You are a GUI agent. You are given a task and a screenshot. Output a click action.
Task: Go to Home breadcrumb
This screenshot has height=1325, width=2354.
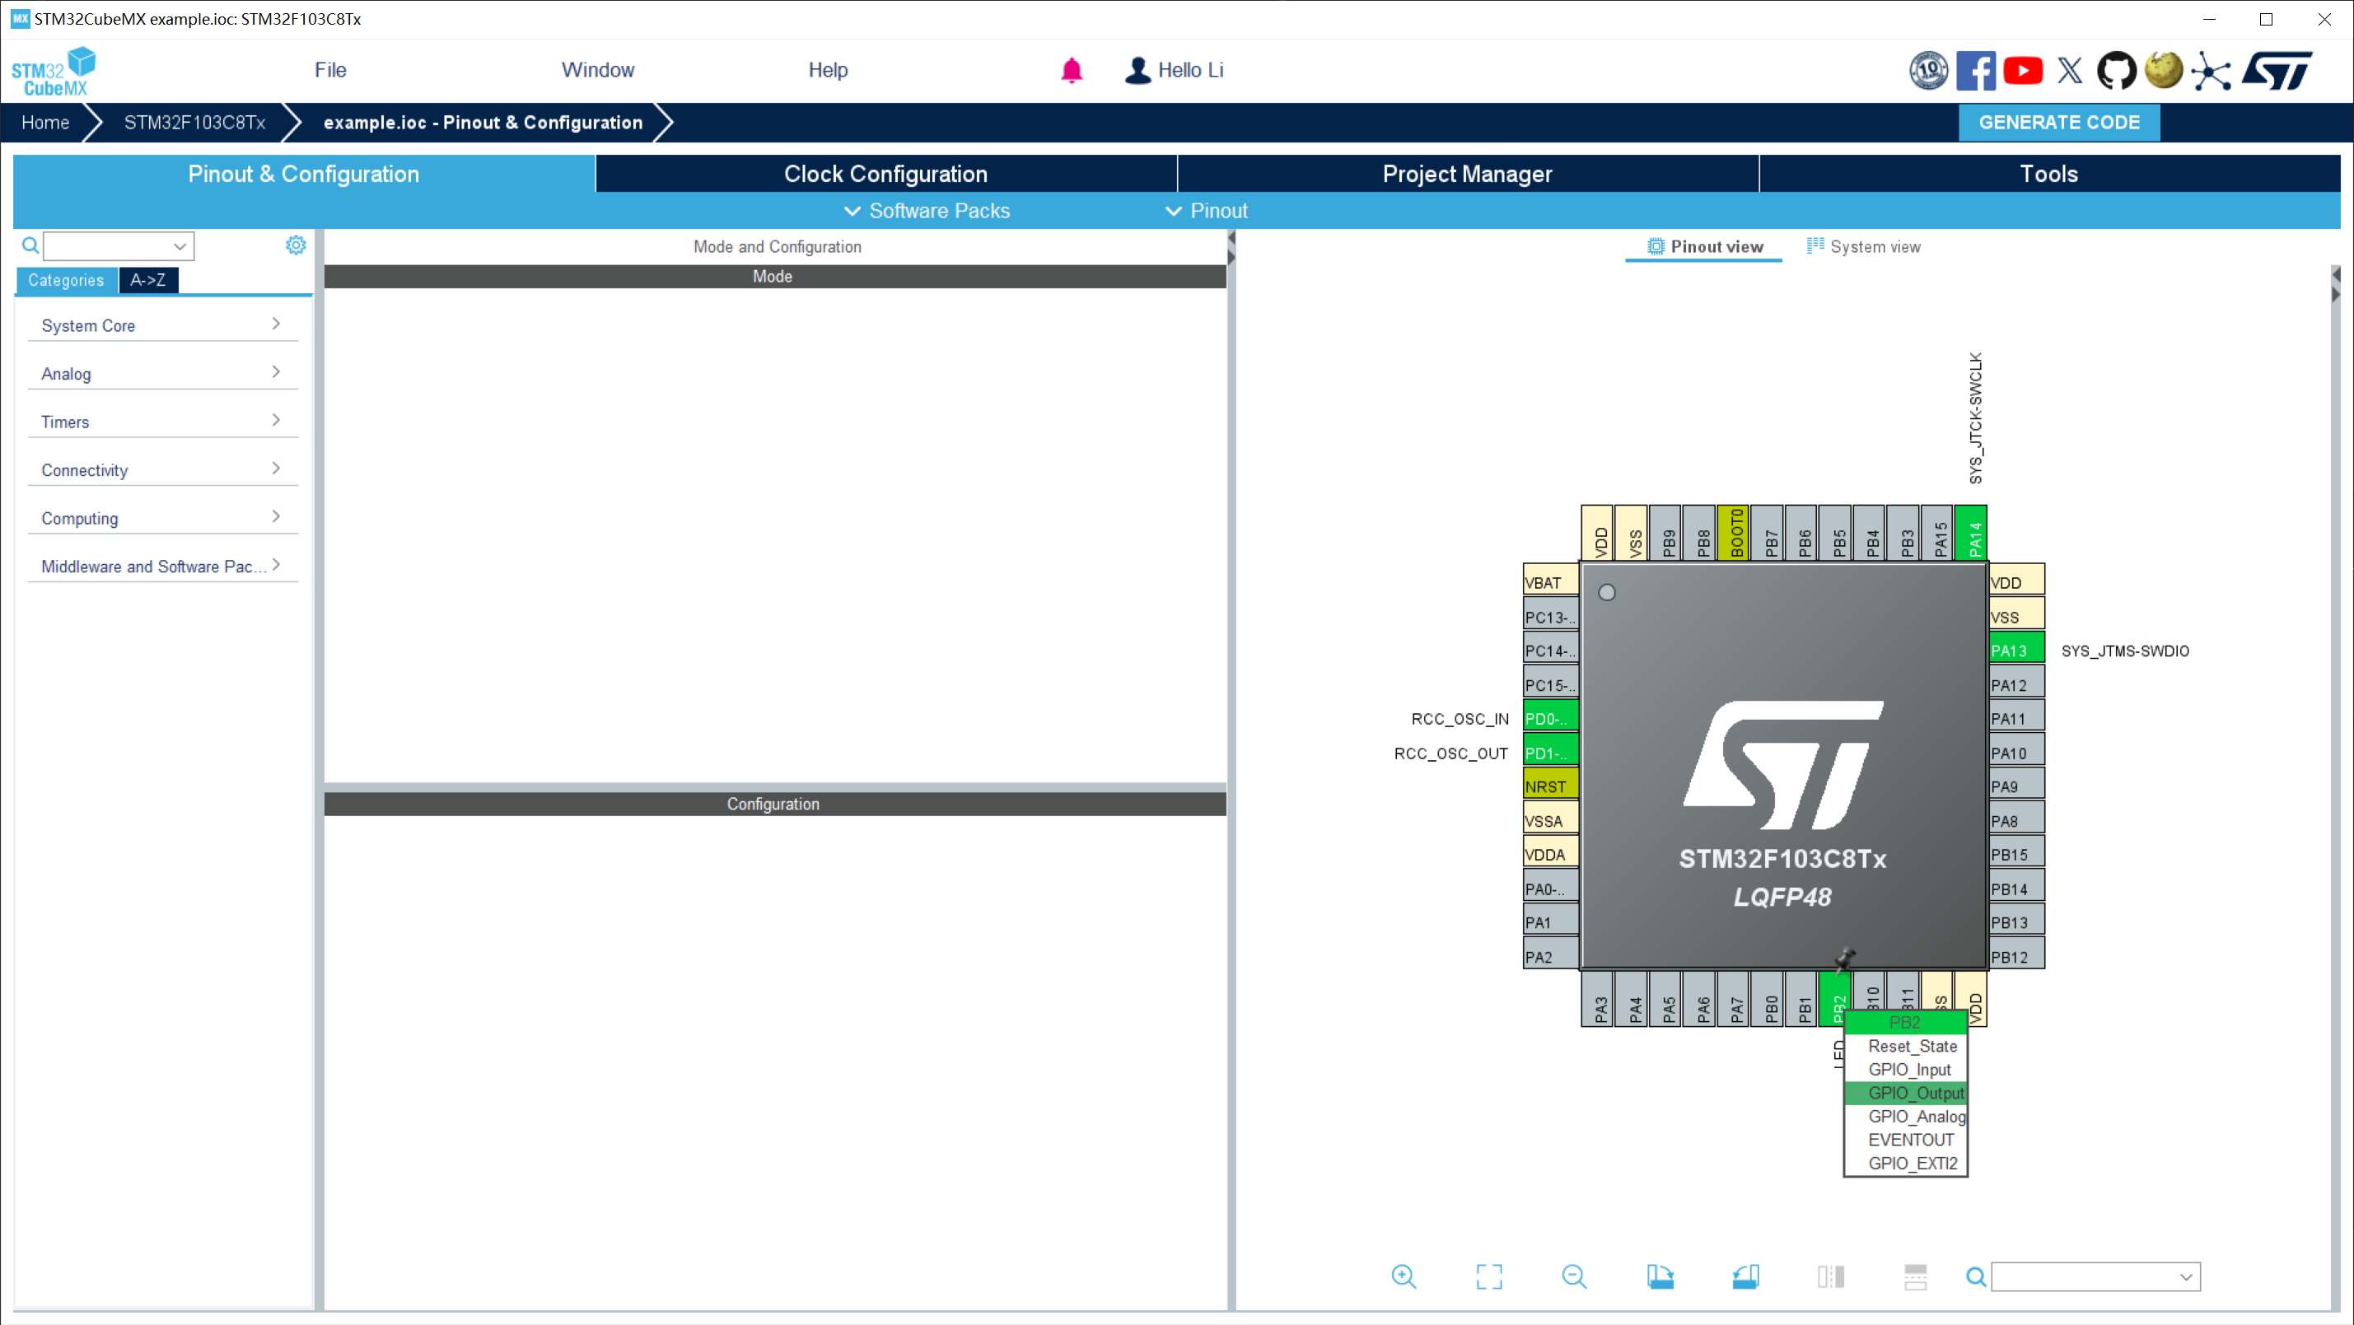(x=44, y=123)
